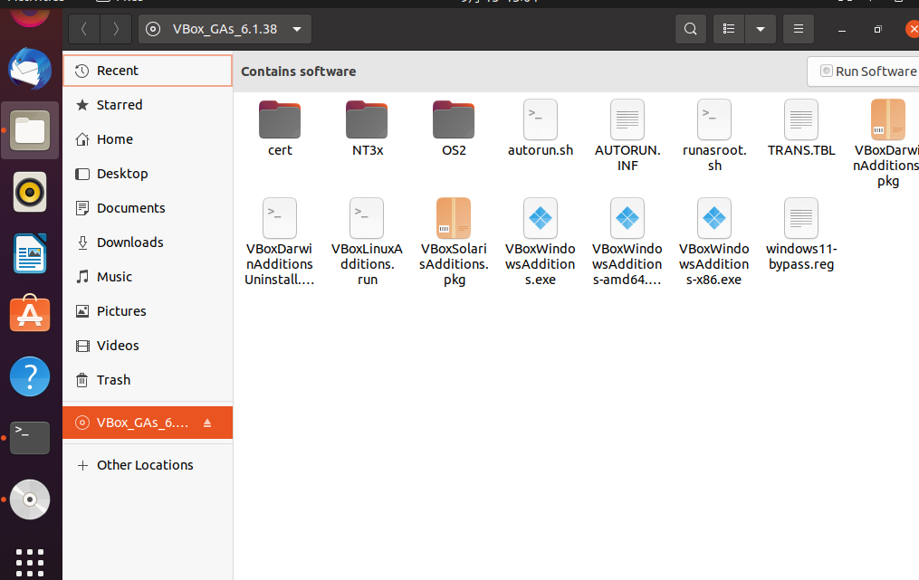The image size is (919, 580).
Task: Open the Show Applications grid
Action: click(30, 562)
